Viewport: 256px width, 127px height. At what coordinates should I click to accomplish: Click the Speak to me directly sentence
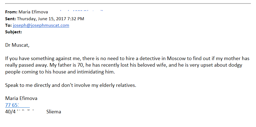pyautogui.click(x=71, y=85)
